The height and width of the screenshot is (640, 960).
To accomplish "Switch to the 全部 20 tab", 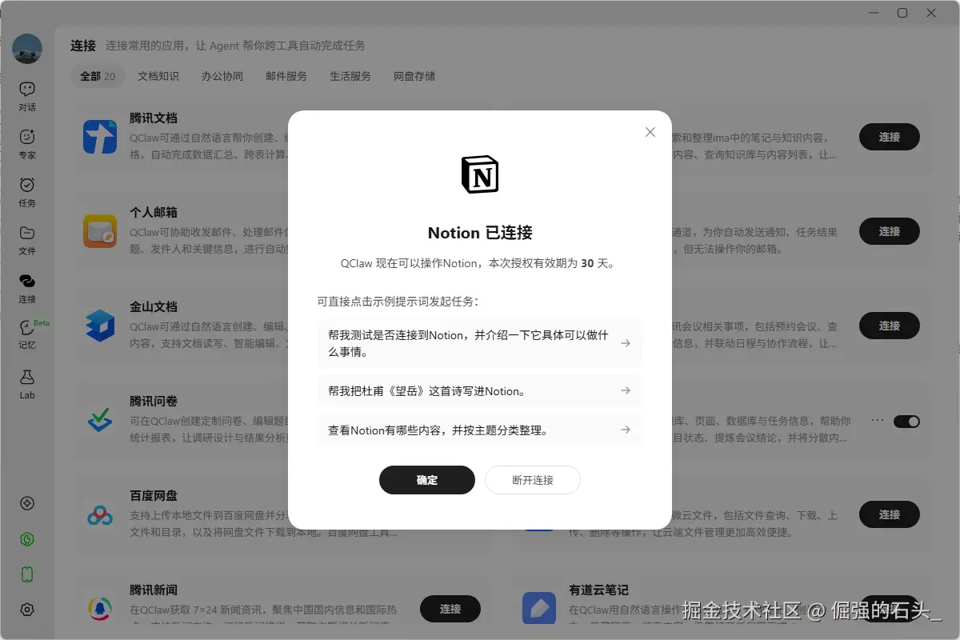I will (x=98, y=76).
